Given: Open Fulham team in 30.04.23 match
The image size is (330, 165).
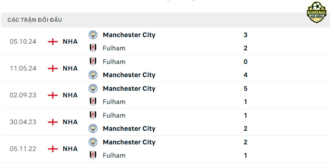Looking at the screenshot, I should (114, 115).
